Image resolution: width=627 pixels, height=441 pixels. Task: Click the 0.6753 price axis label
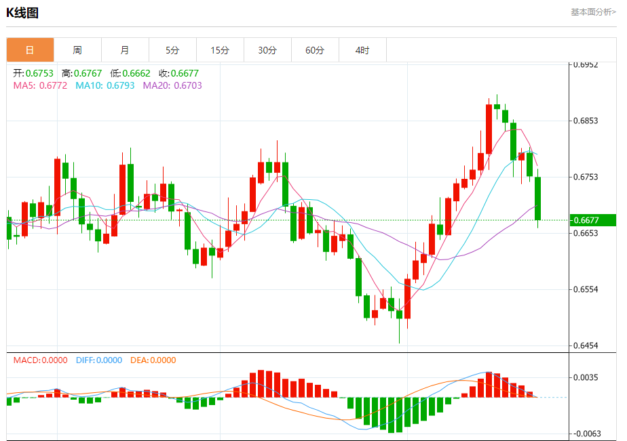pyautogui.click(x=586, y=177)
